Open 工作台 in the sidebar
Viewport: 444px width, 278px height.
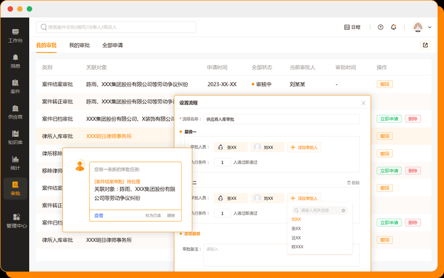pyautogui.click(x=15, y=35)
